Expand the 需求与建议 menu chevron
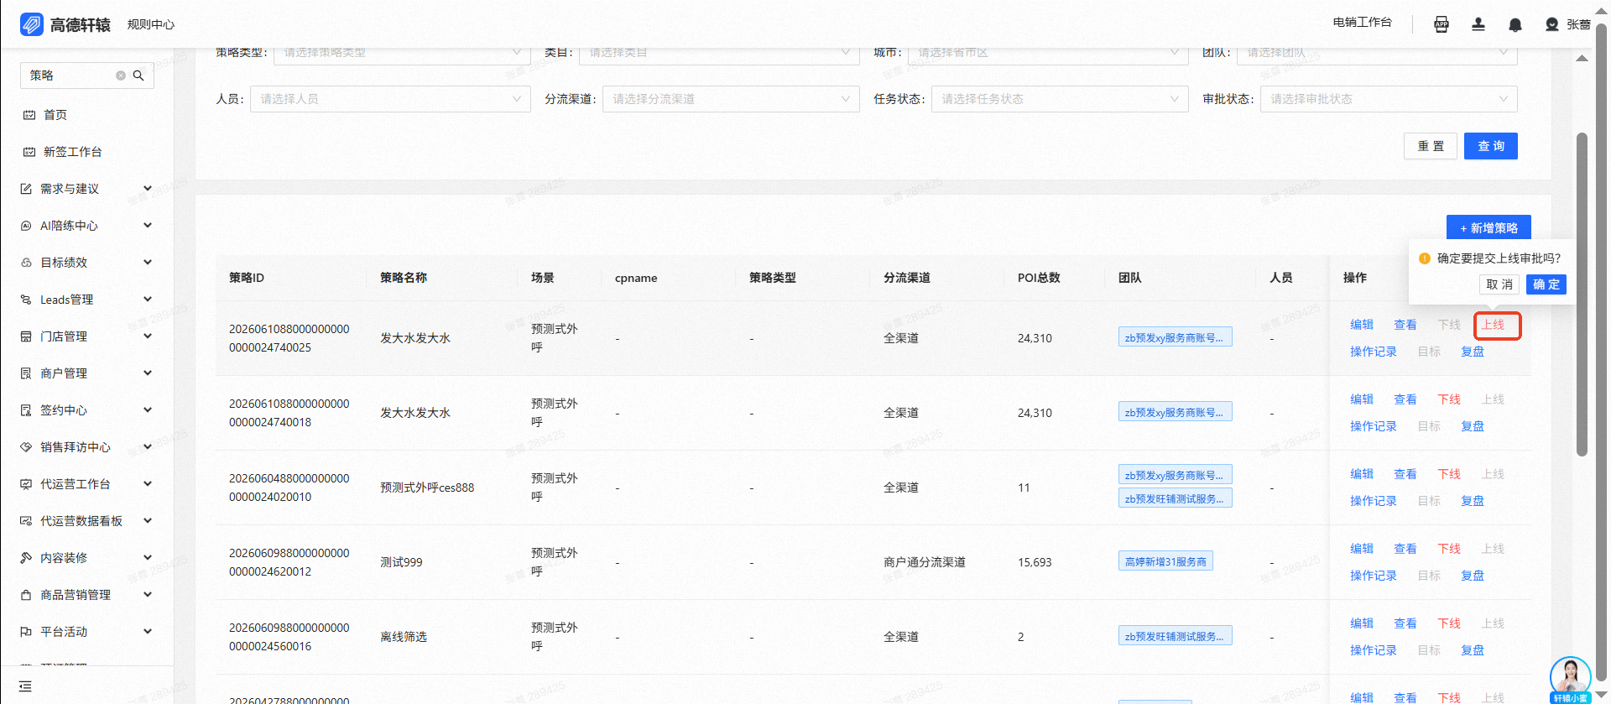The height and width of the screenshot is (704, 1611). pyautogui.click(x=148, y=189)
